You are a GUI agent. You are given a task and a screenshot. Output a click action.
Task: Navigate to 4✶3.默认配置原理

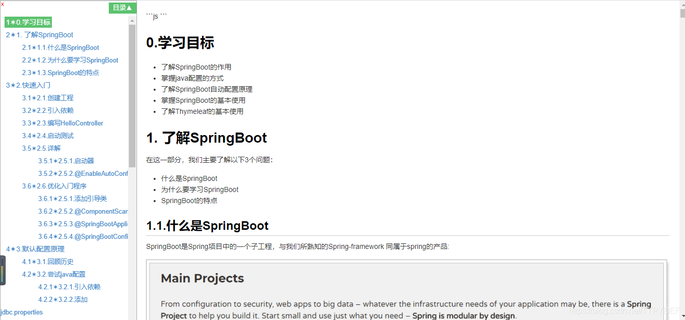pos(35,249)
